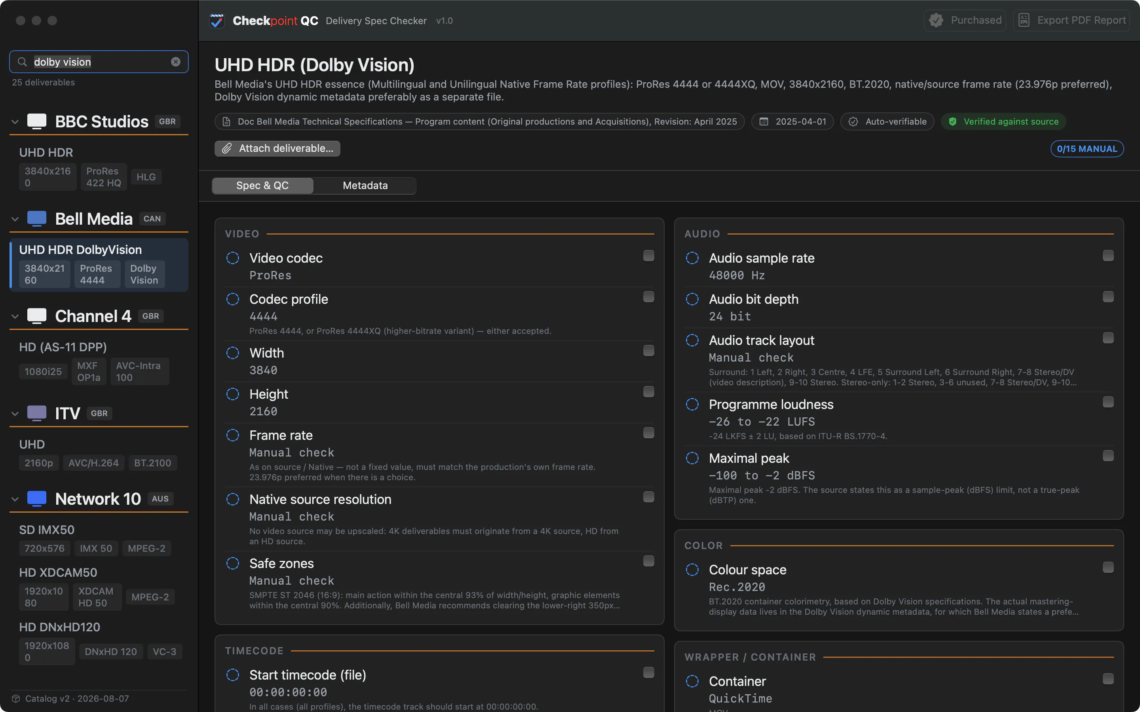
Task: Click the Catalog v2 cube icon
Action: click(x=16, y=698)
